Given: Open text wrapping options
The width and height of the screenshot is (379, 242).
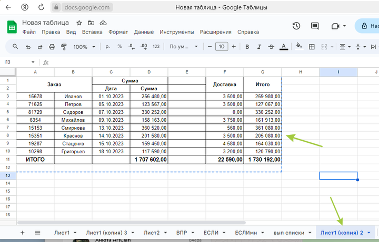Looking at the screenshot, I should (x=373, y=47).
